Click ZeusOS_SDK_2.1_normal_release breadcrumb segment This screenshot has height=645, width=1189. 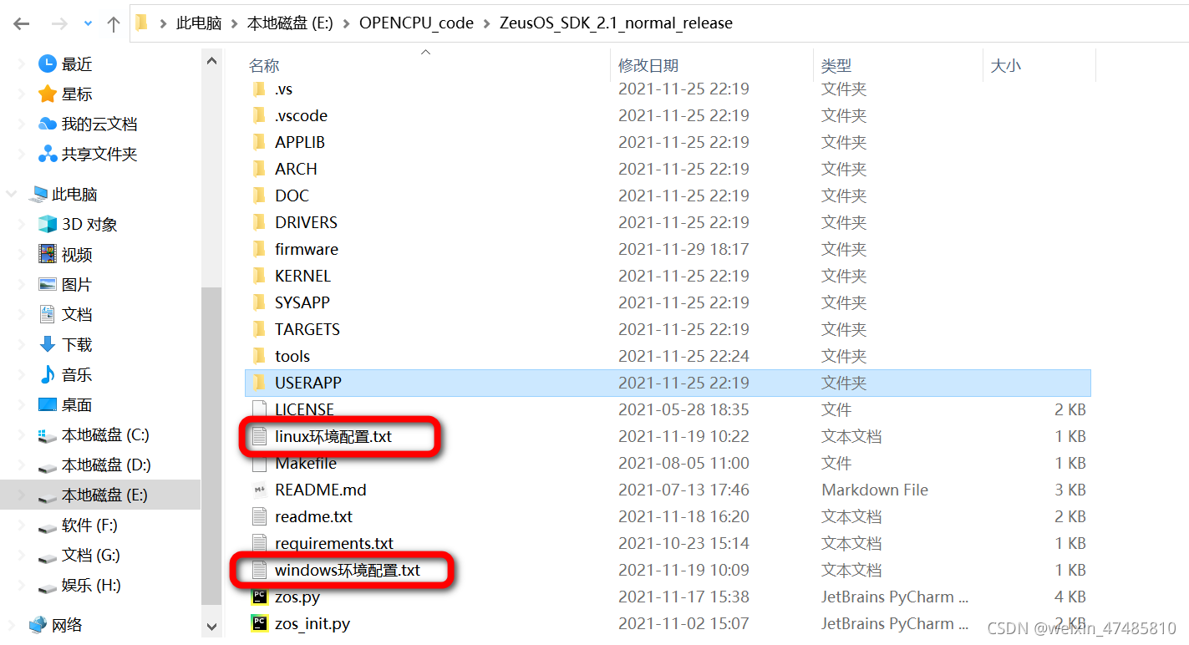(617, 23)
